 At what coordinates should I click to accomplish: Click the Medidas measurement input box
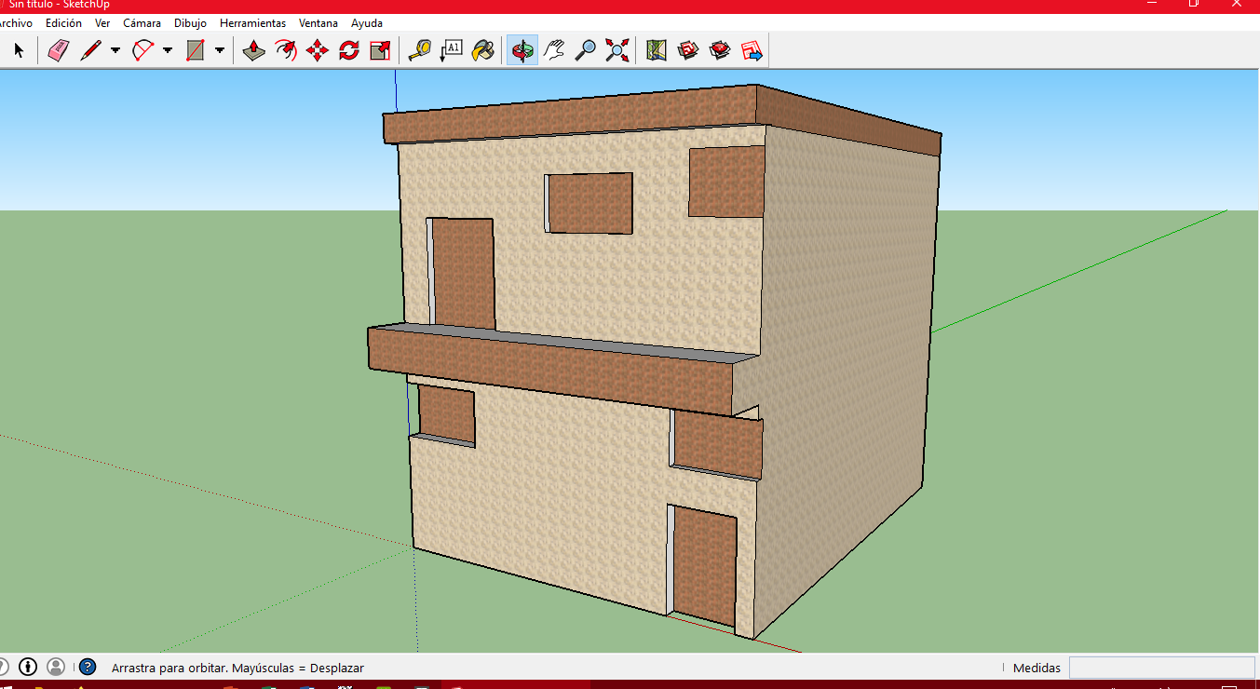tap(1160, 668)
